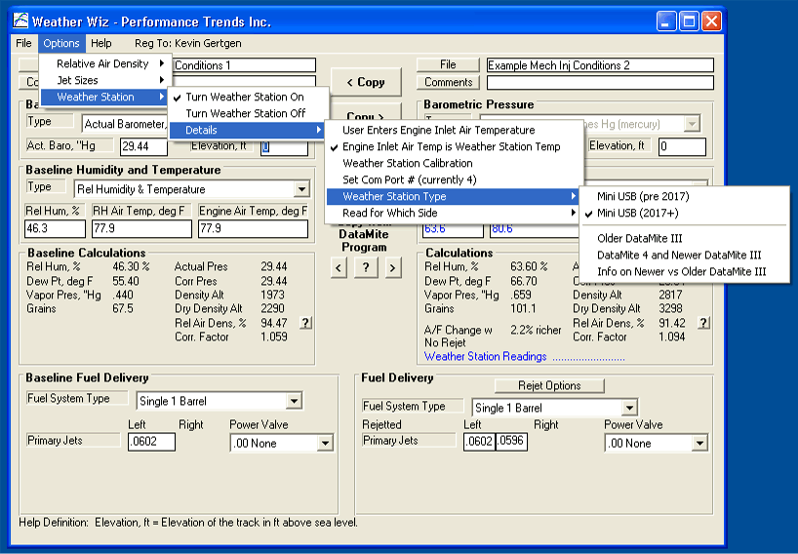
Task: Choose Weather Station Calibration
Action: coord(454,163)
